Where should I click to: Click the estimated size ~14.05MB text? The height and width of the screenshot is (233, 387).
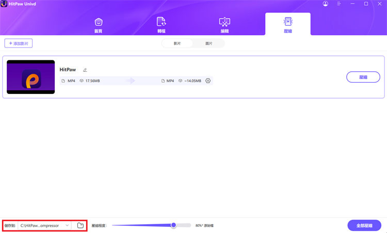(193, 81)
